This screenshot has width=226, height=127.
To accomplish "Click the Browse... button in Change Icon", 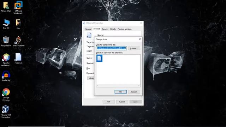I will (134, 48).
